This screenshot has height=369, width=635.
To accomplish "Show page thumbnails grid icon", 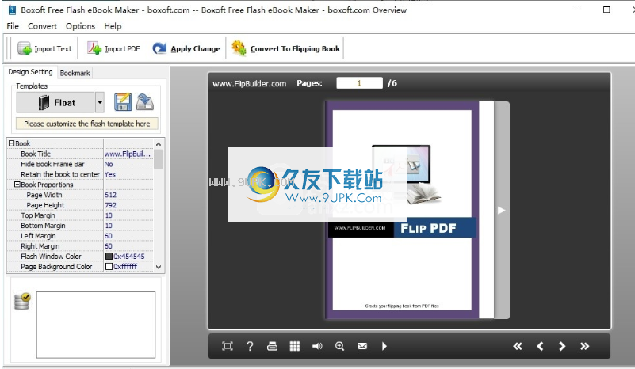I will click(x=295, y=346).
